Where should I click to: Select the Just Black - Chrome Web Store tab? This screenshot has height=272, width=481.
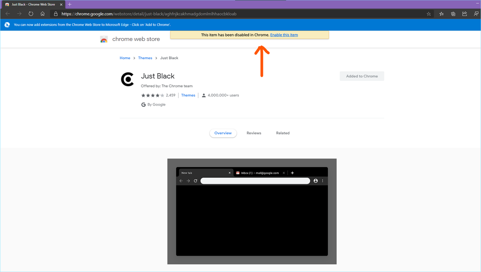point(33,5)
